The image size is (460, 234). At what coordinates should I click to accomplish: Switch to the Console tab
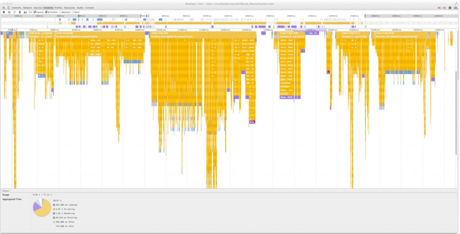pyautogui.click(x=90, y=8)
